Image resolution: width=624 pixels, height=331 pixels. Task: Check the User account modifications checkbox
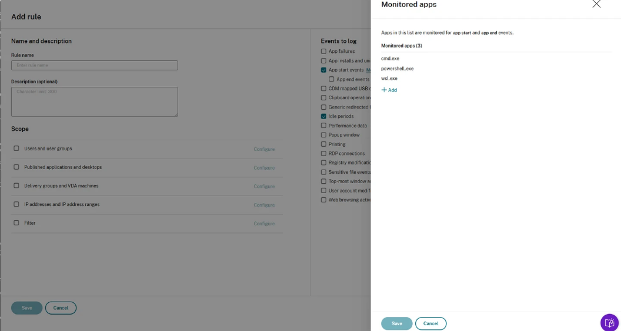(323, 191)
